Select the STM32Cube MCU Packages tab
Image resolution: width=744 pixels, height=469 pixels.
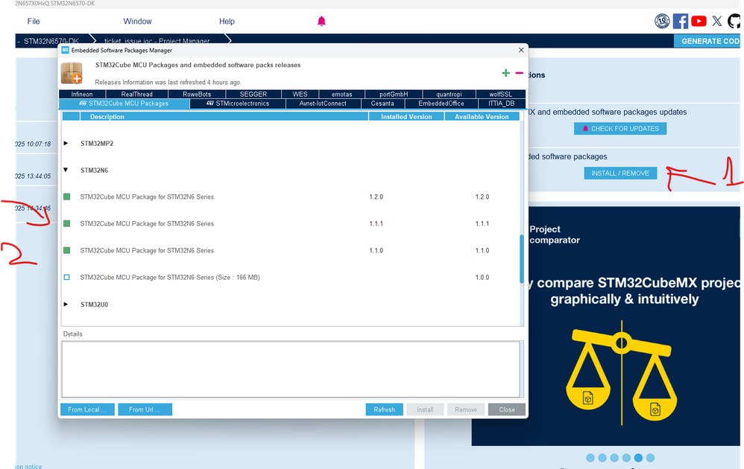124,103
